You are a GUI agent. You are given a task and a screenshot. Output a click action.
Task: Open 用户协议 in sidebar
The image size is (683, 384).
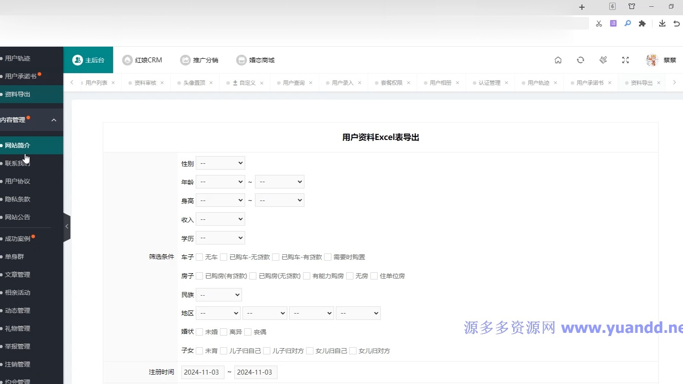[x=31, y=181]
